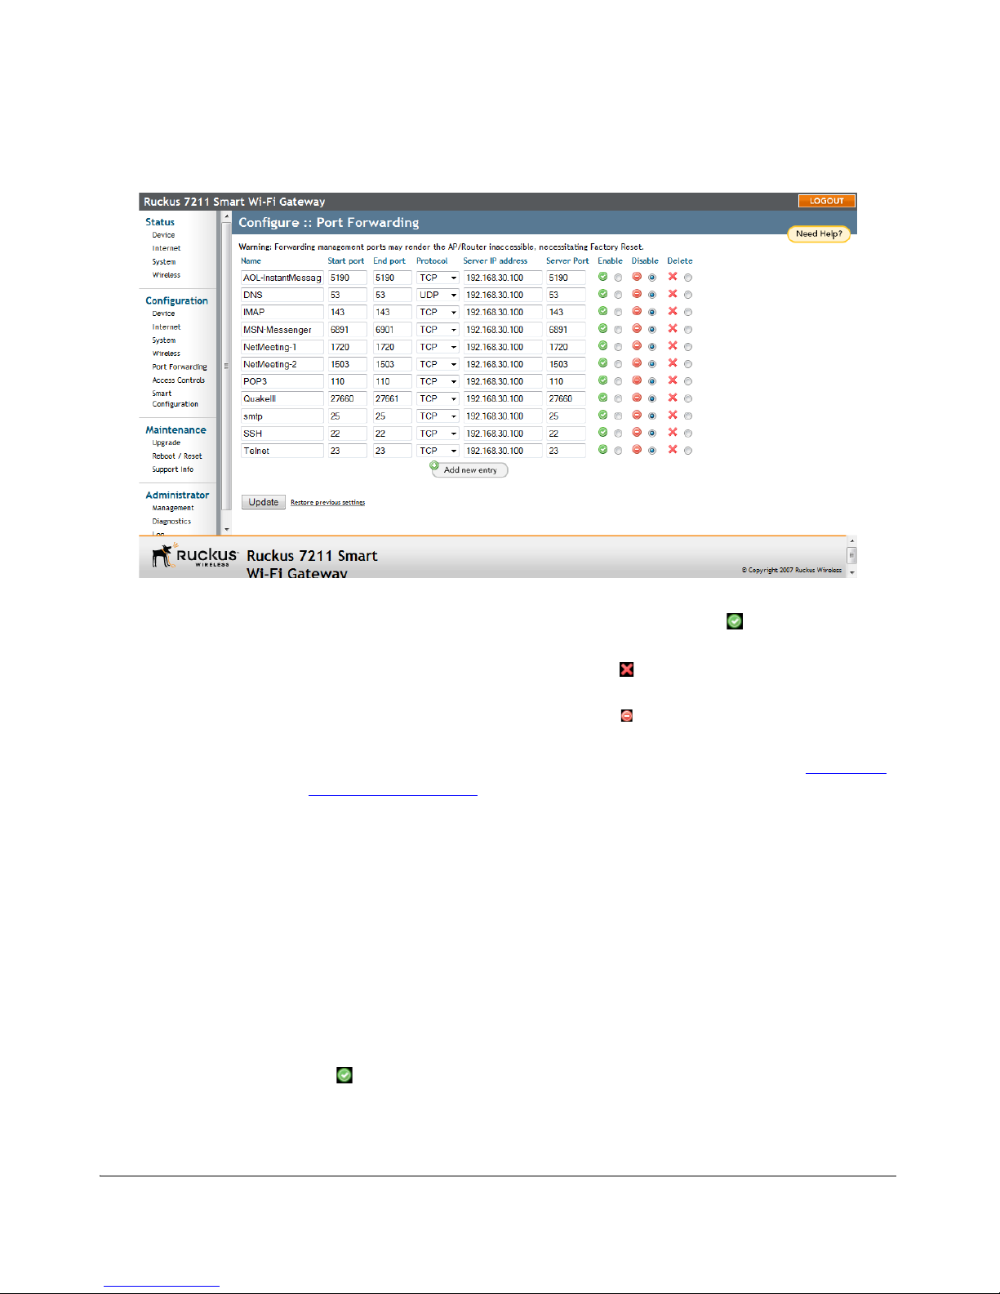Open the Protocol dropdown for POP3

coord(438,381)
